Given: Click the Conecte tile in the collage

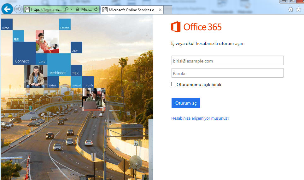Looking at the screenshot, I should pos(65,24).
